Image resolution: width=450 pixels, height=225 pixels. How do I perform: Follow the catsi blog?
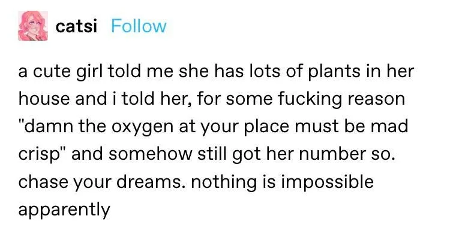click(x=139, y=26)
